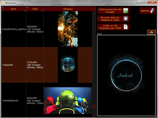This screenshot has width=158, height=118.
Task: Select the Trapcode animation row
Action: tap(14, 65)
